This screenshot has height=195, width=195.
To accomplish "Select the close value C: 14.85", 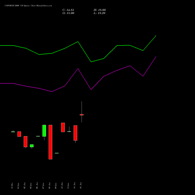I will pyautogui.click(x=68, y=10).
